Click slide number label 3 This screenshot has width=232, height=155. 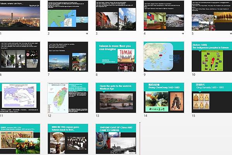coord(97,33)
